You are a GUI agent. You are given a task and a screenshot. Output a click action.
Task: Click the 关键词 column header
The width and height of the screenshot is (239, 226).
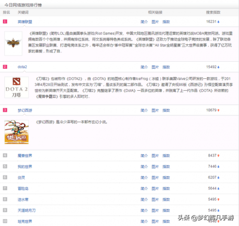[x=23, y=12]
